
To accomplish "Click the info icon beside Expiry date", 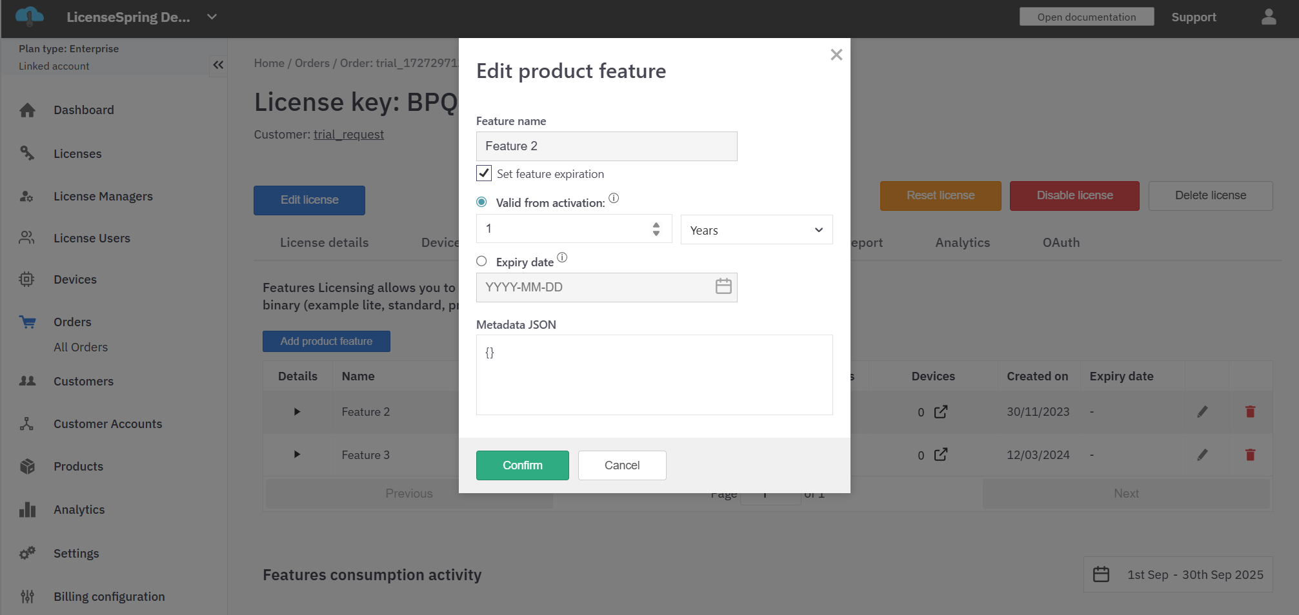I will point(562,258).
